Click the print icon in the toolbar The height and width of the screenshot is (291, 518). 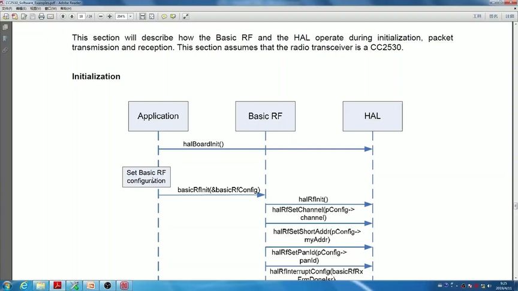[x=41, y=16]
